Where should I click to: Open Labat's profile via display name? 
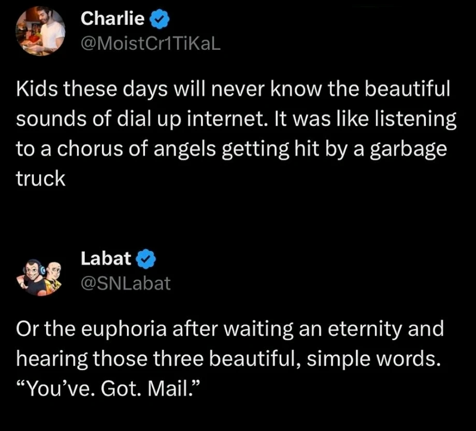tap(106, 258)
